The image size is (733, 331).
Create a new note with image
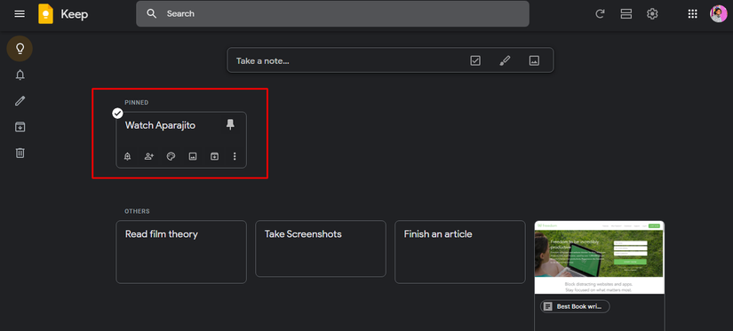click(x=534, y=60)
